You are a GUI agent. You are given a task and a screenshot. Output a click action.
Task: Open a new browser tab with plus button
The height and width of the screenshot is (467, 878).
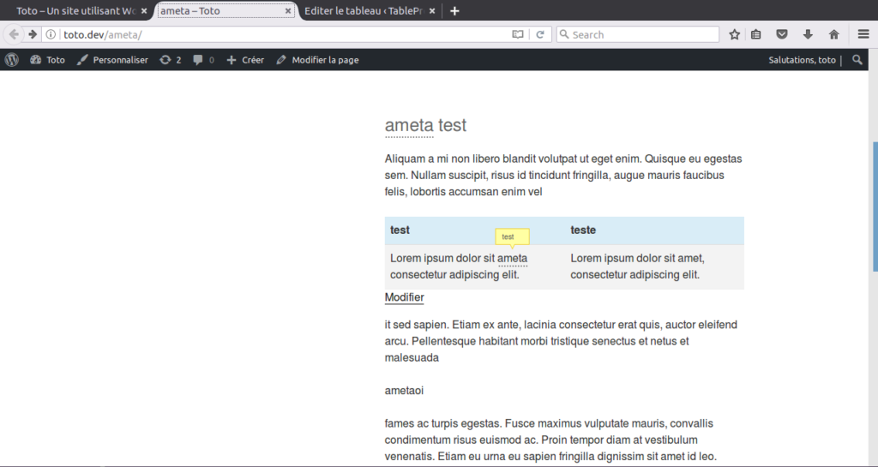(454, 11)
